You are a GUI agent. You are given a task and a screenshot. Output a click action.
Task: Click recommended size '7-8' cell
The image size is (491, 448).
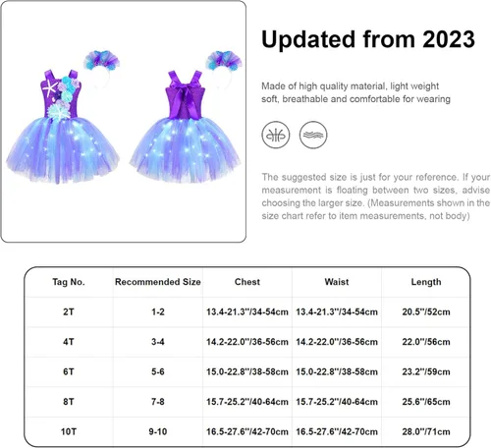coord(158,402)
